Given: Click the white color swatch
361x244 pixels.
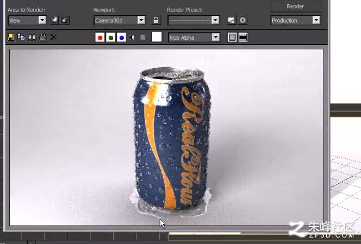Looking at the screenshot, I should pyautogui.click(x=157, y=37).
